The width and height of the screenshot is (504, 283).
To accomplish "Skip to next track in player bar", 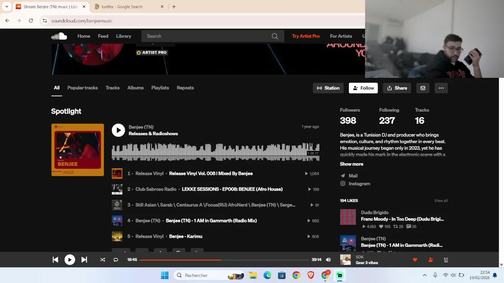I will [x=84, y=260].
